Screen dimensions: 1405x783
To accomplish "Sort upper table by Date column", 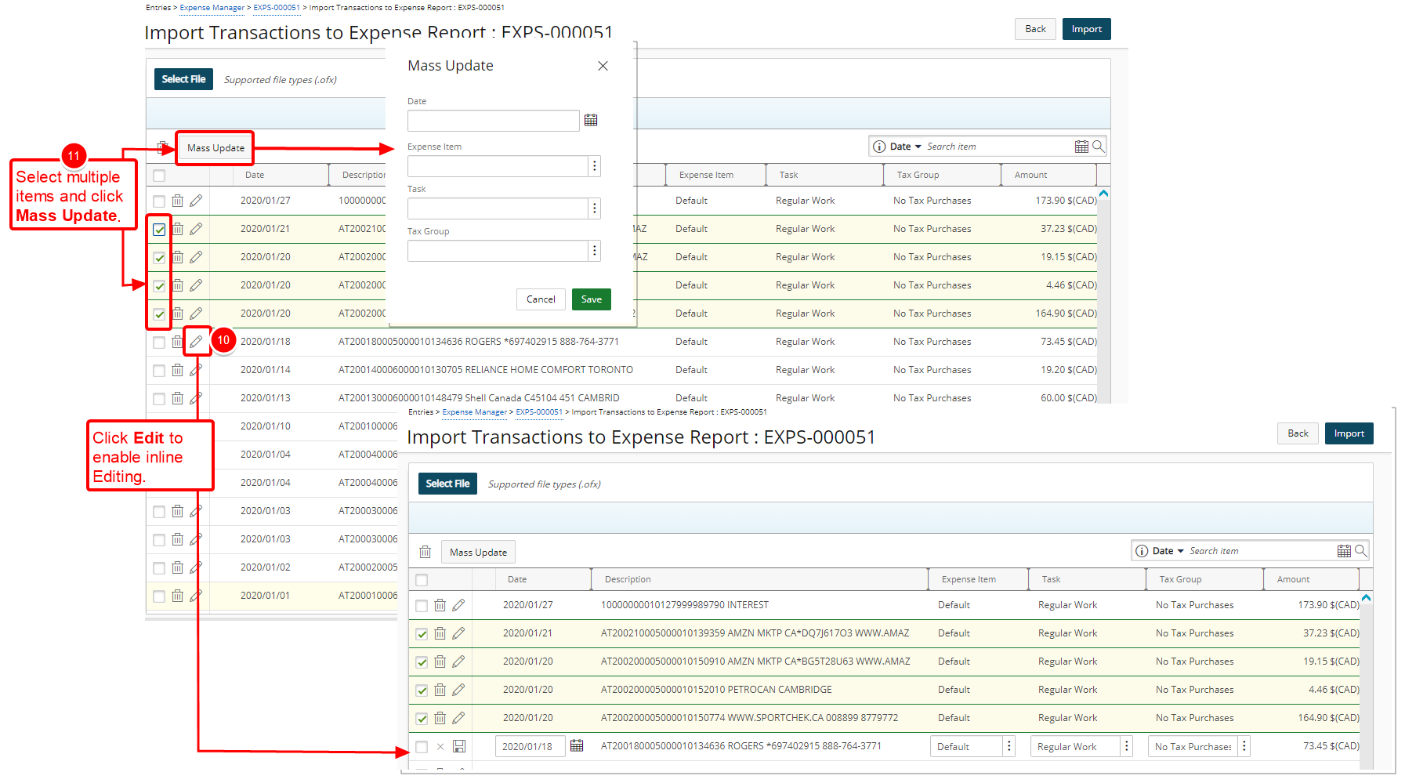I will [255, 175].
